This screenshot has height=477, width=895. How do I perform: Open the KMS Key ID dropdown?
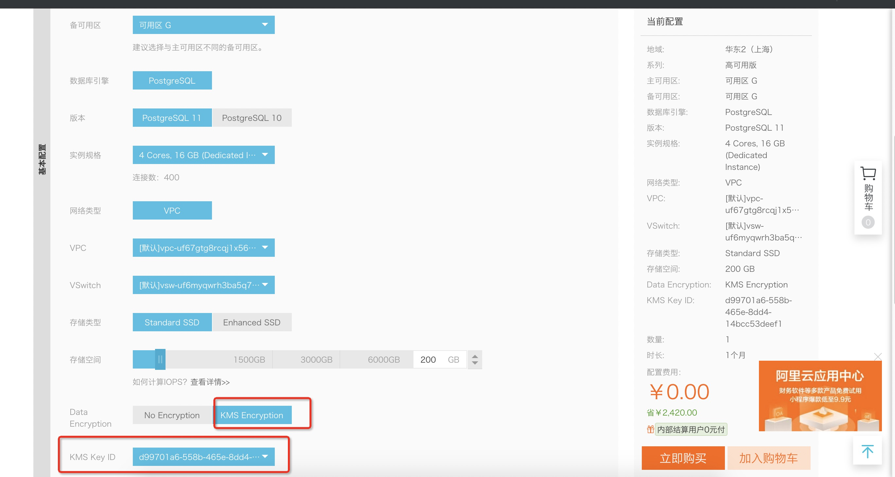pyautogui.click(x=203, y=456)
